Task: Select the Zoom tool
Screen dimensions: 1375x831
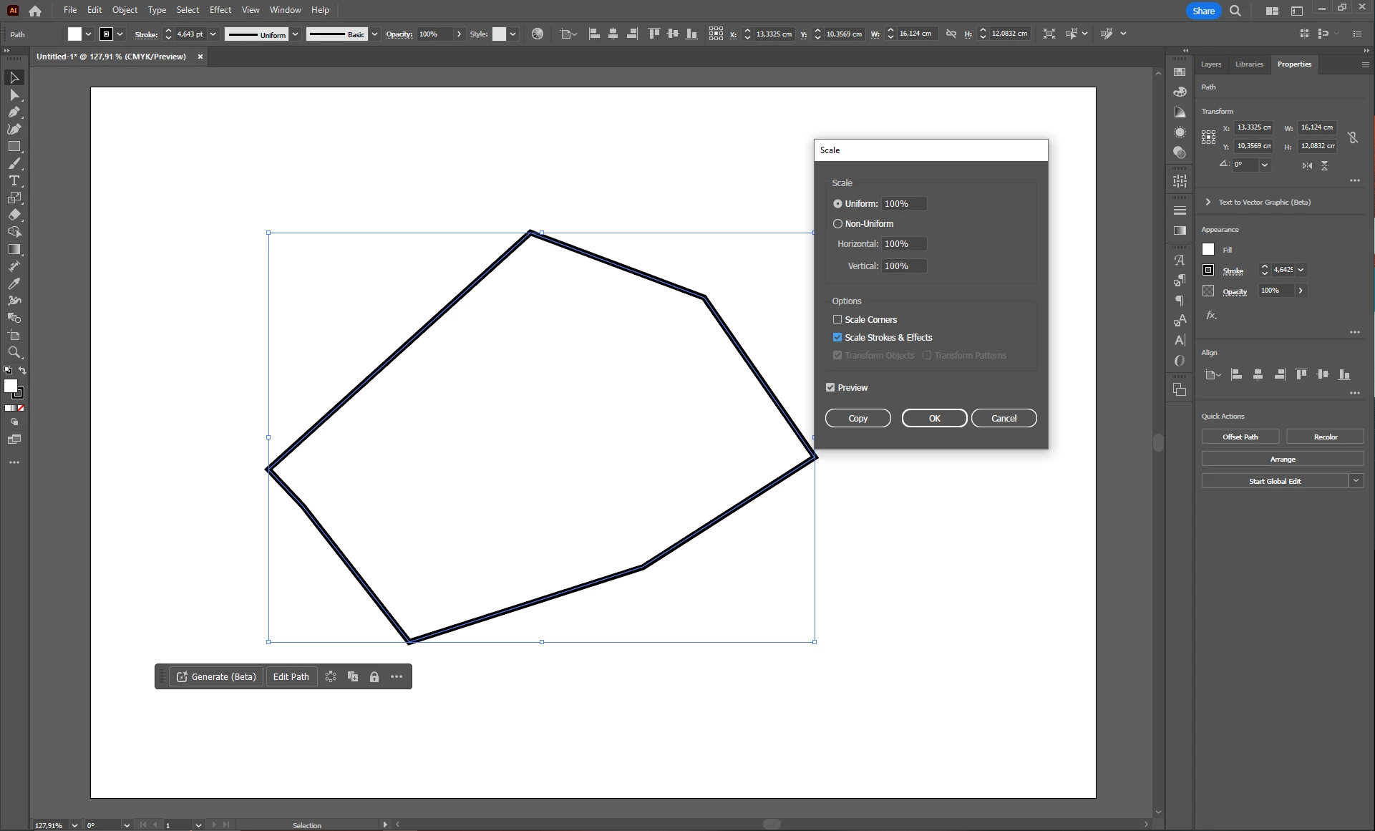Action: pyautogui.click(x=14, y=352)
